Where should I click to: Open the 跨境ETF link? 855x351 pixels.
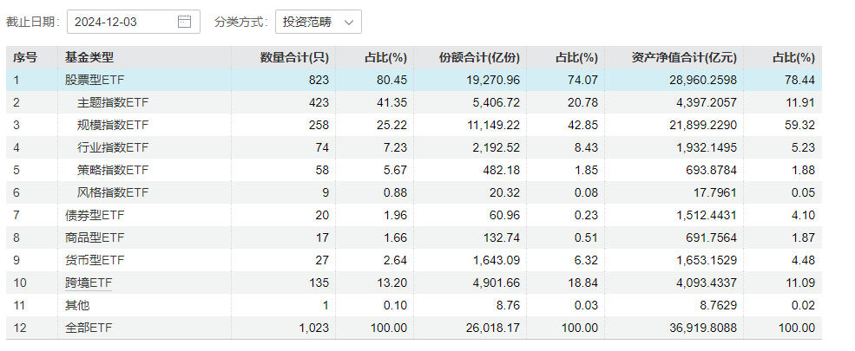click(x=89, y=283)
